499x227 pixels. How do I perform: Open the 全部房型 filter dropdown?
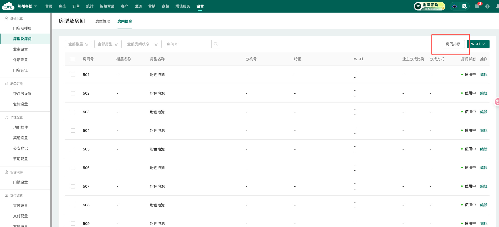pyautogui.click(x=108, y=44)
